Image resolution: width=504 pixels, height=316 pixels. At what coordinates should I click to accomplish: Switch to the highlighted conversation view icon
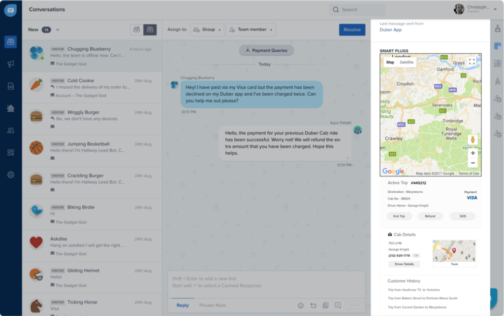coord(150,30)
